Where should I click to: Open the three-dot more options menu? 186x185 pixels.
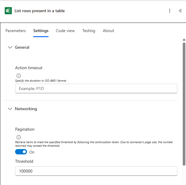click(170, 11)
